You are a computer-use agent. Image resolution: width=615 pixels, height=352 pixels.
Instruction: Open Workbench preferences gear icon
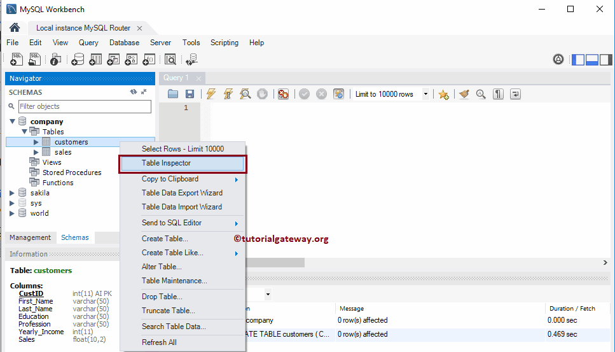(558, 59)
